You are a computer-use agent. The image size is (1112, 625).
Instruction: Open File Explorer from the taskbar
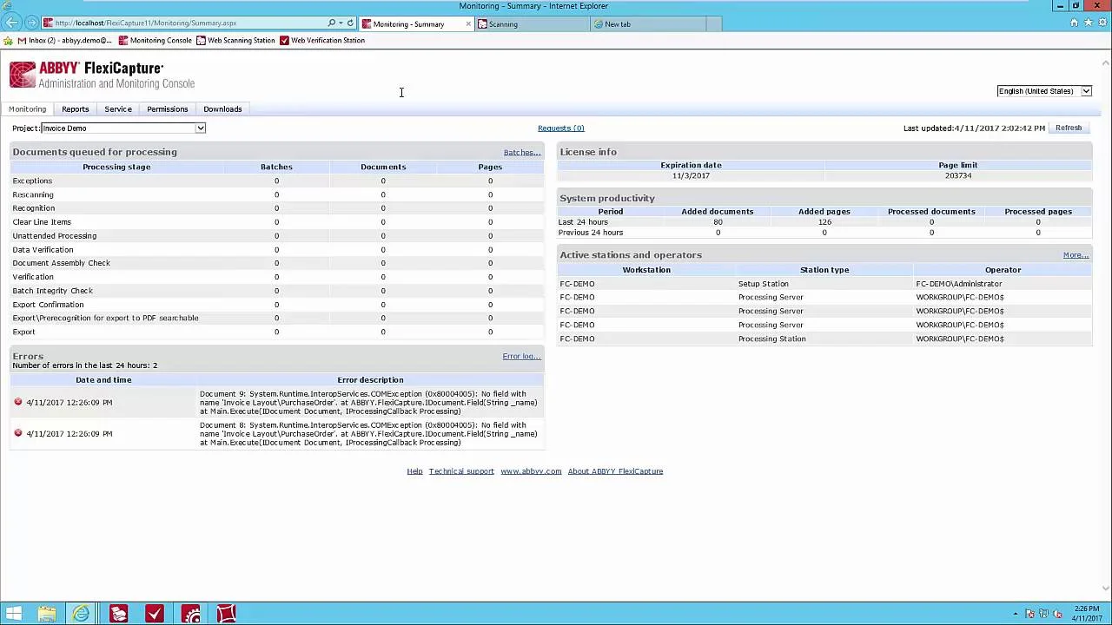pos(47,614)
